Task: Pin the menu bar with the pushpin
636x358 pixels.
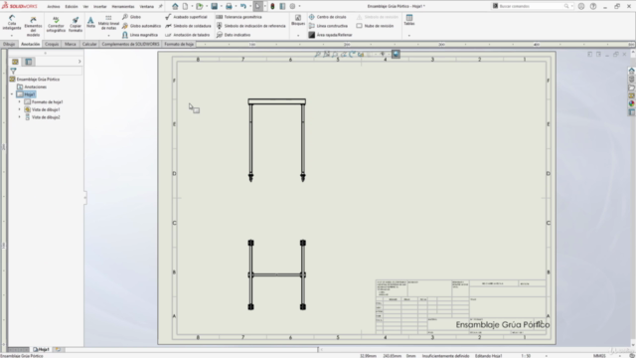Action: point(161,6)
